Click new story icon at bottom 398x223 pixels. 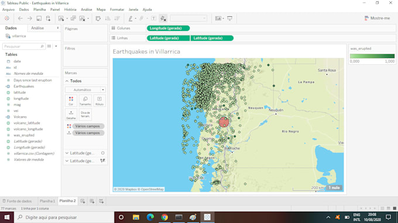coord(101,201)
